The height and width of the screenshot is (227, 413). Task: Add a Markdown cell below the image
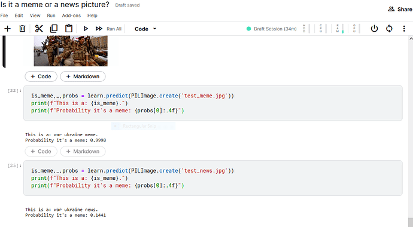(83, 76)
